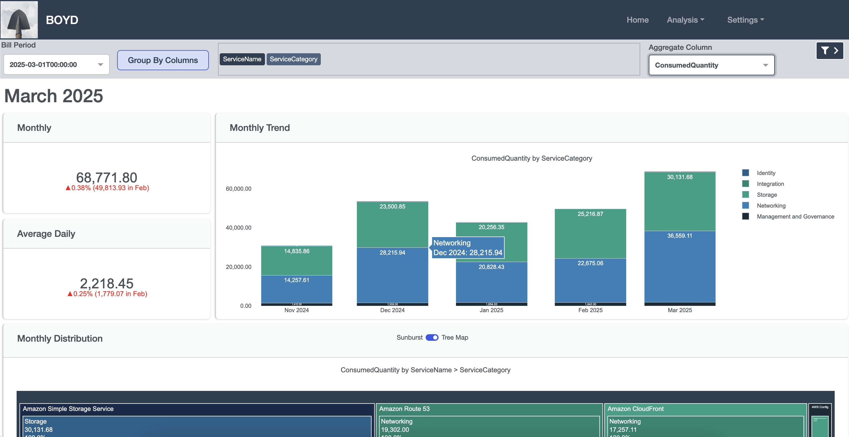Click the Storage legend color square
The width and height of the screenshot is (849, 437).
coord(745,194)
